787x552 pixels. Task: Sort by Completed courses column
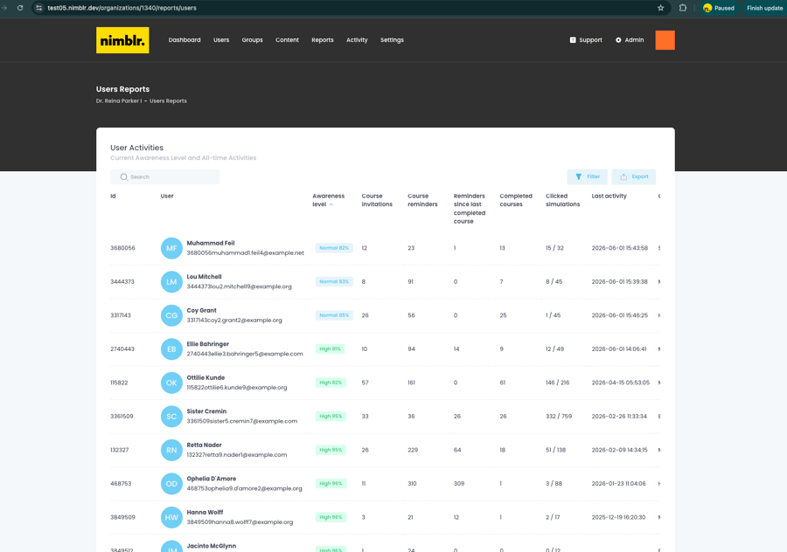(516, 200)
